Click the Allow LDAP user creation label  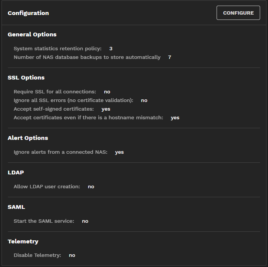[47, 187]
